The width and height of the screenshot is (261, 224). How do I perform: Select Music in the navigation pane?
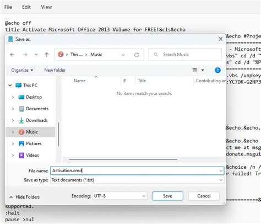click(32, 132)
